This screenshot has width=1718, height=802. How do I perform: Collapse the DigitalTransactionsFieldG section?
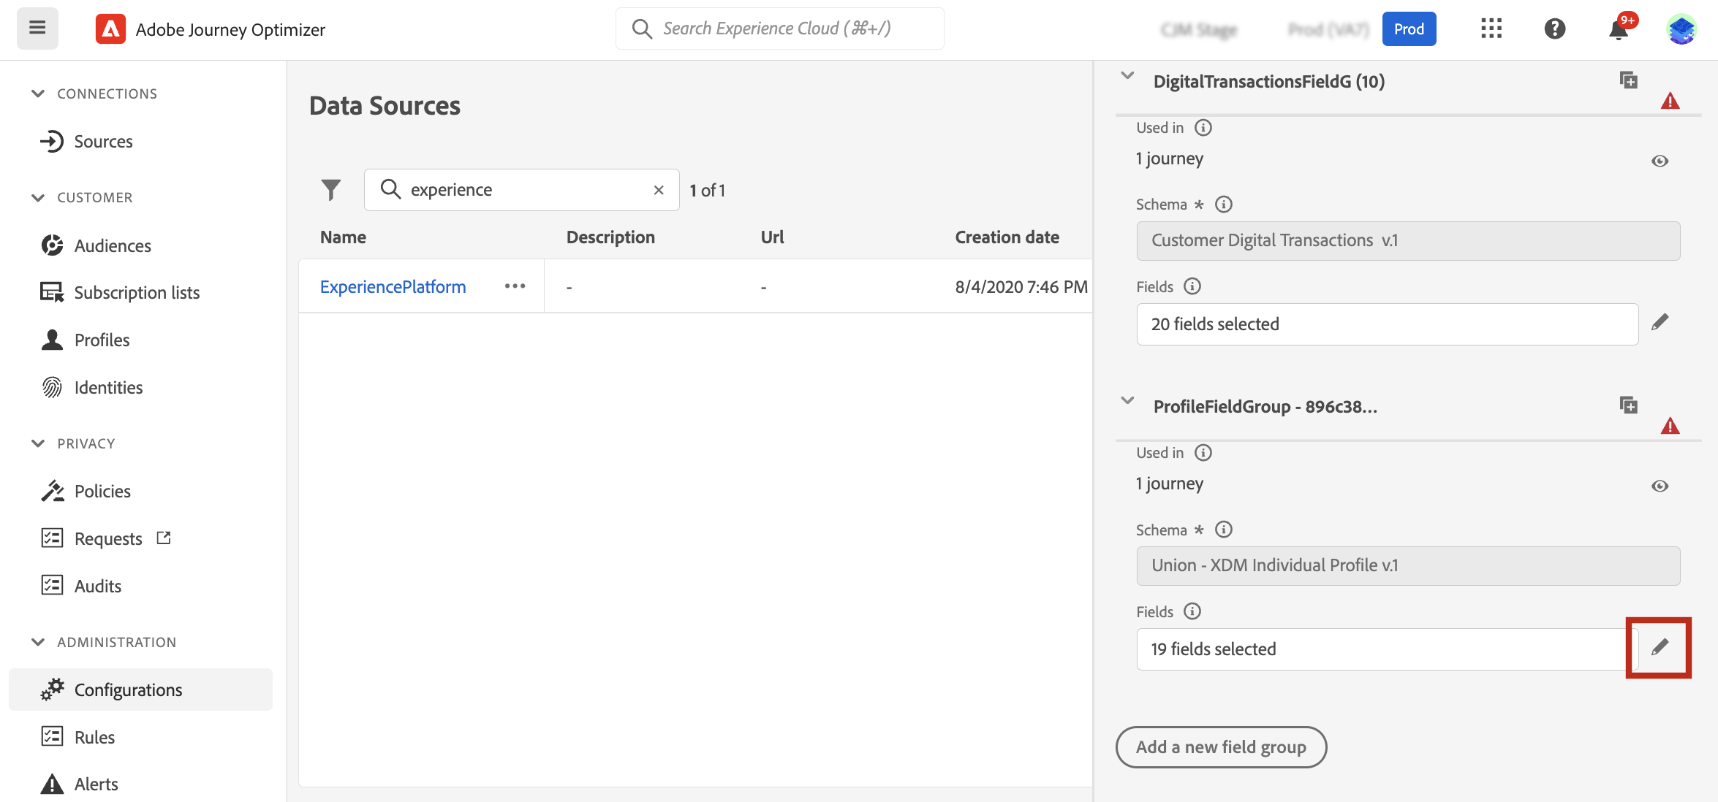(1127, 76)
